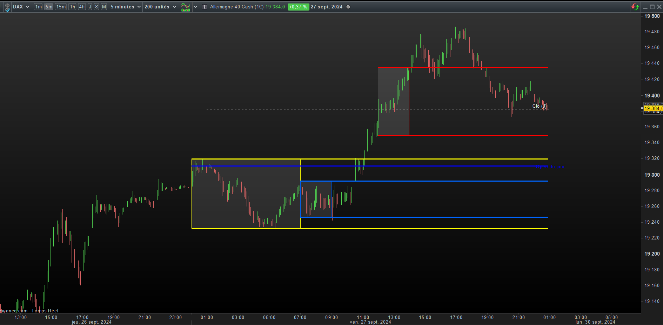Switch chart to 4h timeframe
The width and height of the screenshot is (663, 325).
(82, 7)
